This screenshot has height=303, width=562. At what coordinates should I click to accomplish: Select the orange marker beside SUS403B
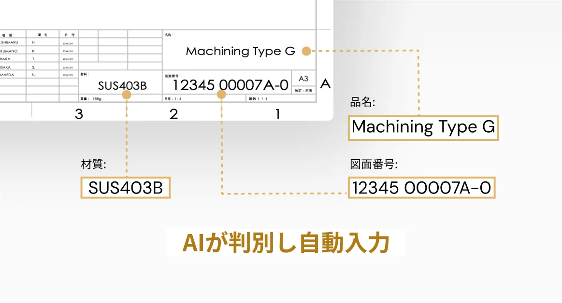pyautogui.click(x=127, y=96)
